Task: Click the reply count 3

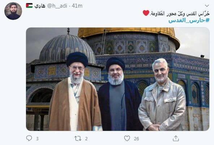Action: point(37,139)
